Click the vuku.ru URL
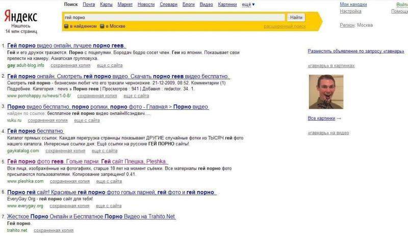This screenshot has width=408, height=236. (14, 121)
